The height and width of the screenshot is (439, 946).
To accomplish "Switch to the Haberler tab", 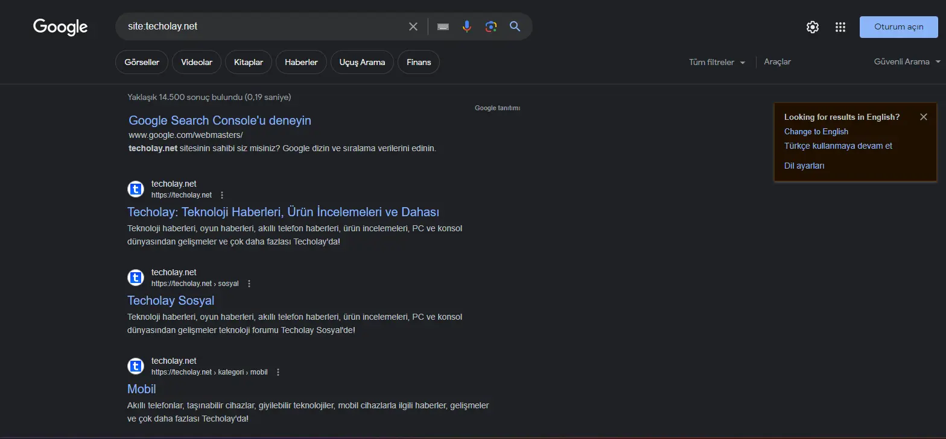I will click(301, 62).
